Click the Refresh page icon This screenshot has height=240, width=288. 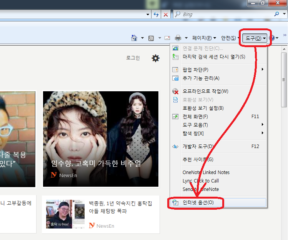point(156,15)
